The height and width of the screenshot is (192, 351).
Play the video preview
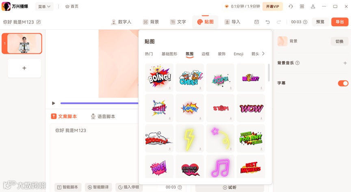[x=54, y=103]
